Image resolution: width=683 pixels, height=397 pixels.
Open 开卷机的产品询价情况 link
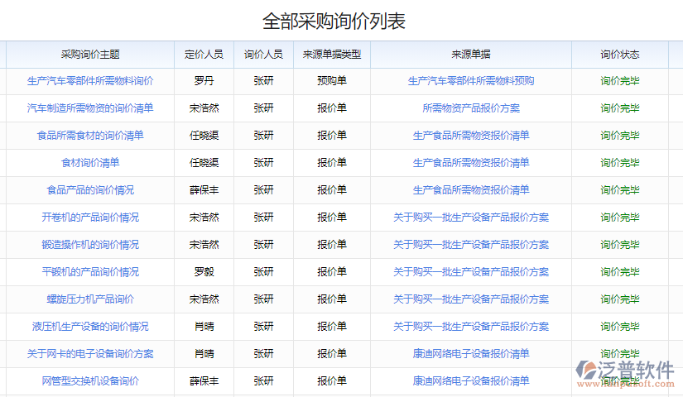(90, 218)
